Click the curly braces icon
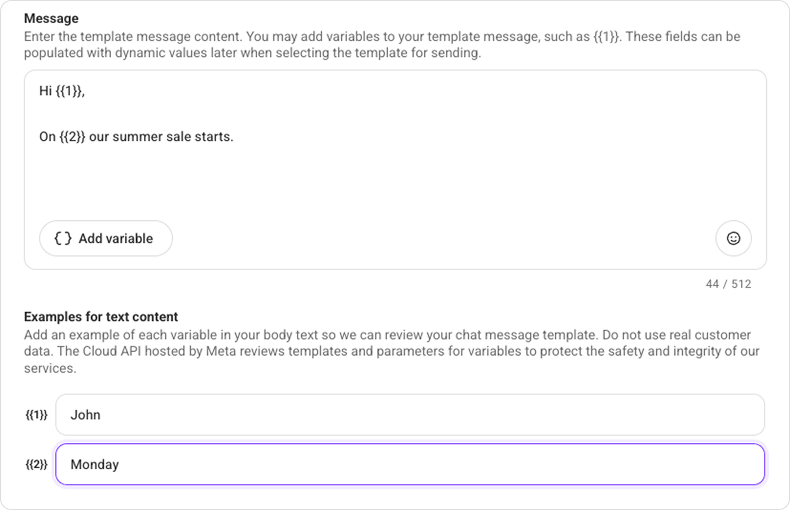Image resolution: width=790 pixels, height=510 pixels. 63,238
